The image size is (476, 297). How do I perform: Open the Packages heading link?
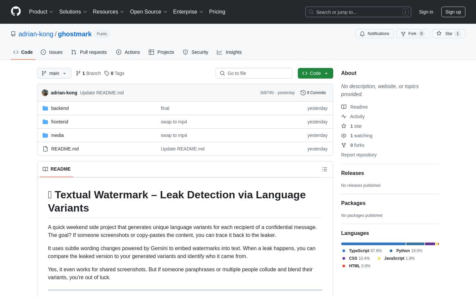point(353,203)
